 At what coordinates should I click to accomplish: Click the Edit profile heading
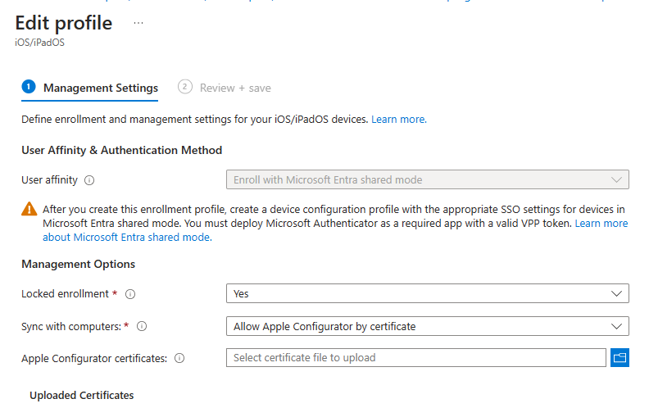64,23
